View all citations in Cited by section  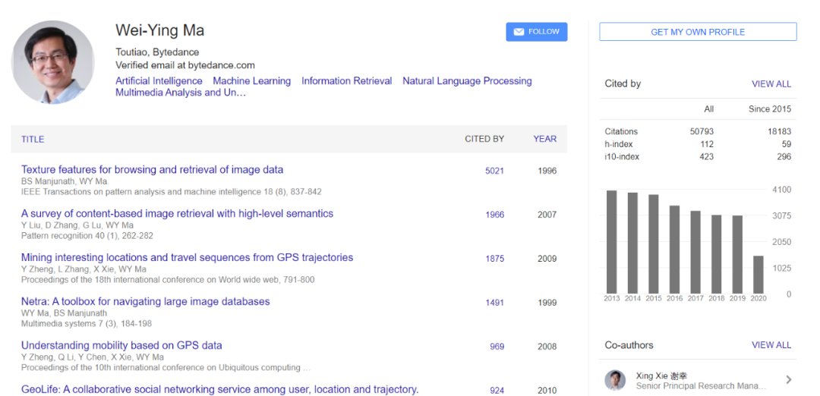pyautogui.click(x=771, y=84)
